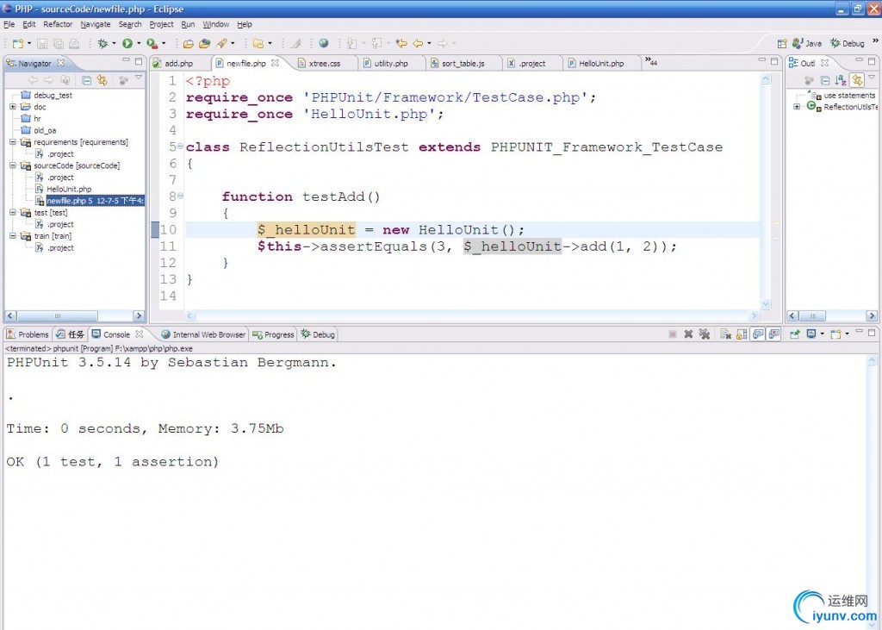Click the Back navigation arrow in toolbar
Image resolution: width=882 pixels, height=630 pixels.
click(x=418, y=43)
